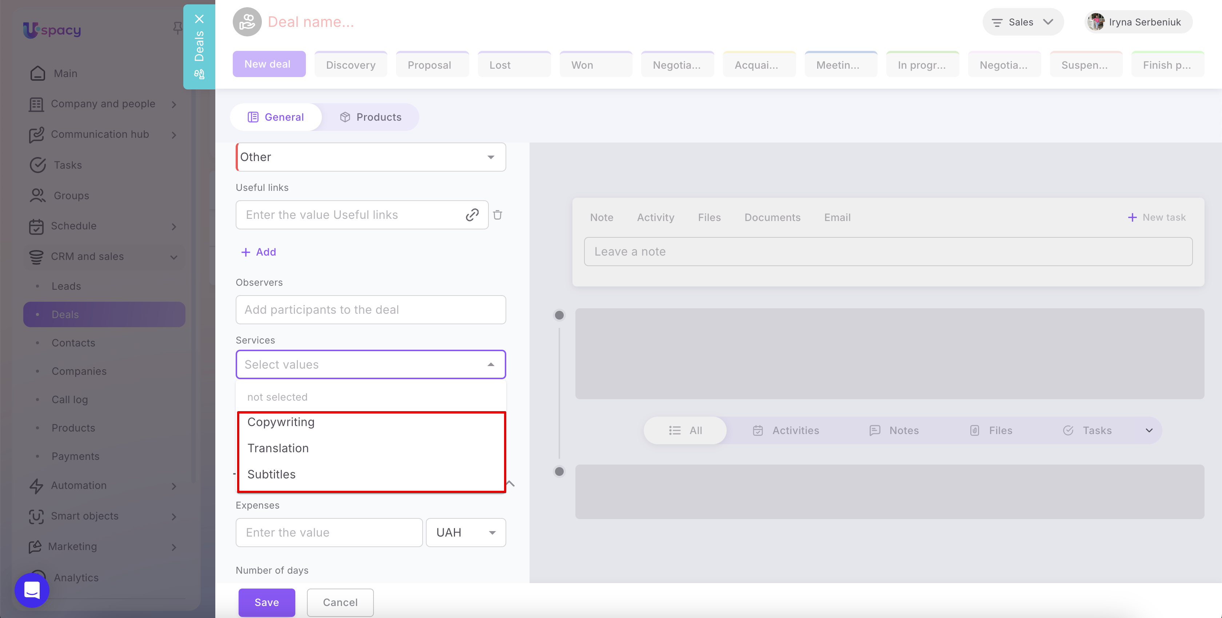This screenshot has width=1222, height=618.
Task: Click the Communication hub icon
Action: [36, 135]
